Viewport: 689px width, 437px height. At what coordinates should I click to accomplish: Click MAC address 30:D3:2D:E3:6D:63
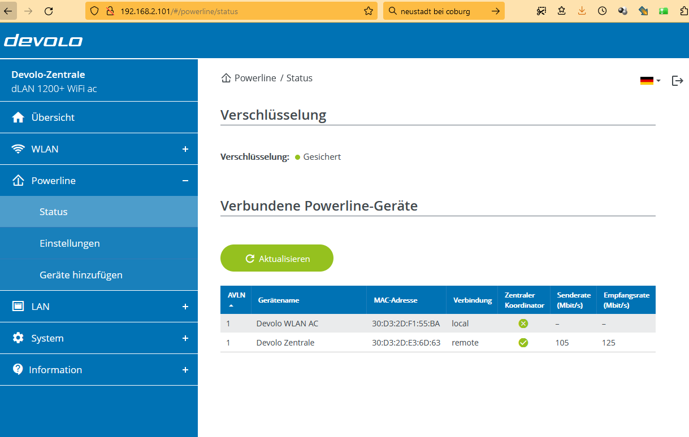[x=406, y=343]
